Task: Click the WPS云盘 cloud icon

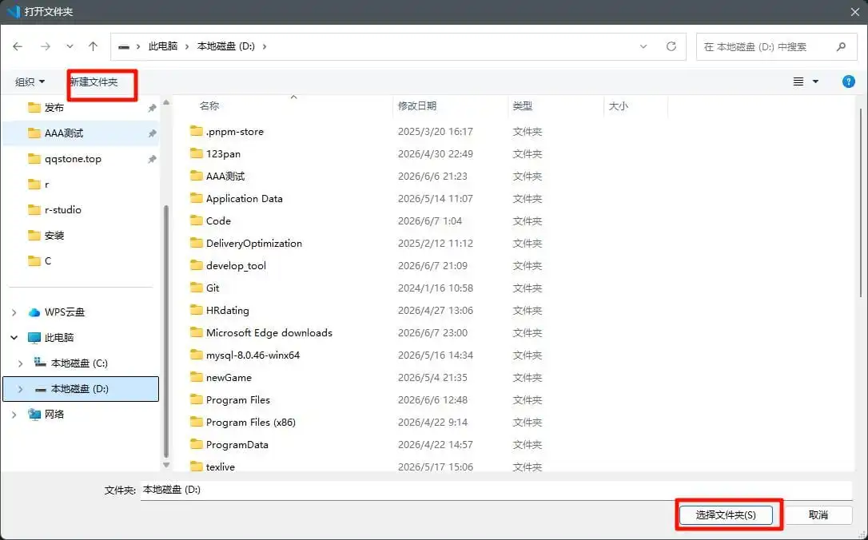Action: (34, 312)
